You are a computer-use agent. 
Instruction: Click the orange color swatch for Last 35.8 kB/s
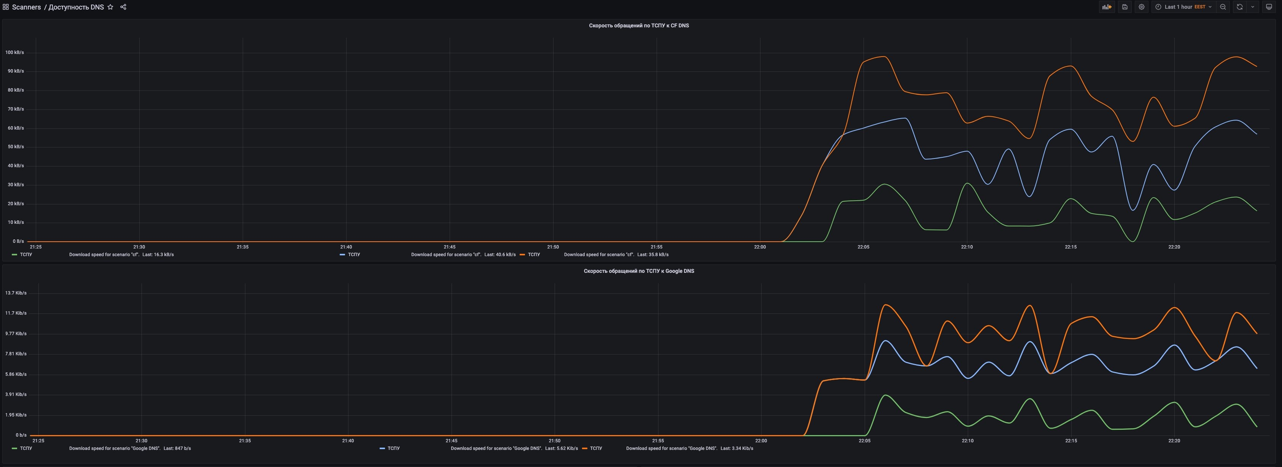point(522,255)
